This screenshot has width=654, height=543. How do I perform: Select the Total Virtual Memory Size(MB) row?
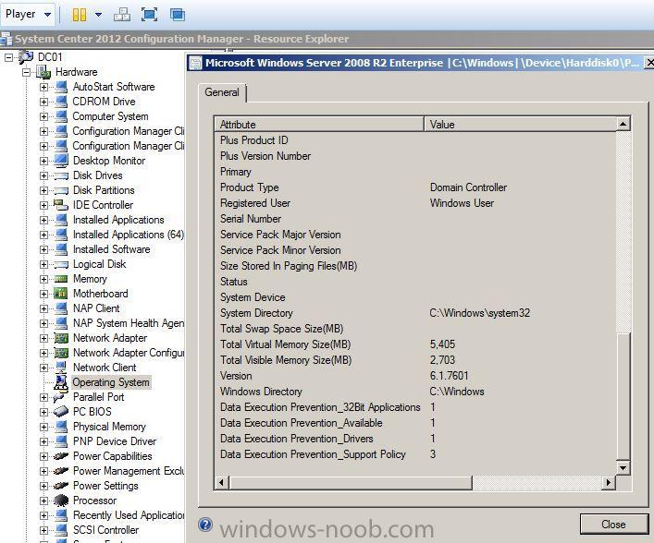tap(415, 344)
